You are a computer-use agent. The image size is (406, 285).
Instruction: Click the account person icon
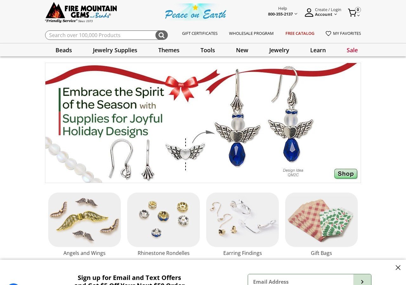309,13
